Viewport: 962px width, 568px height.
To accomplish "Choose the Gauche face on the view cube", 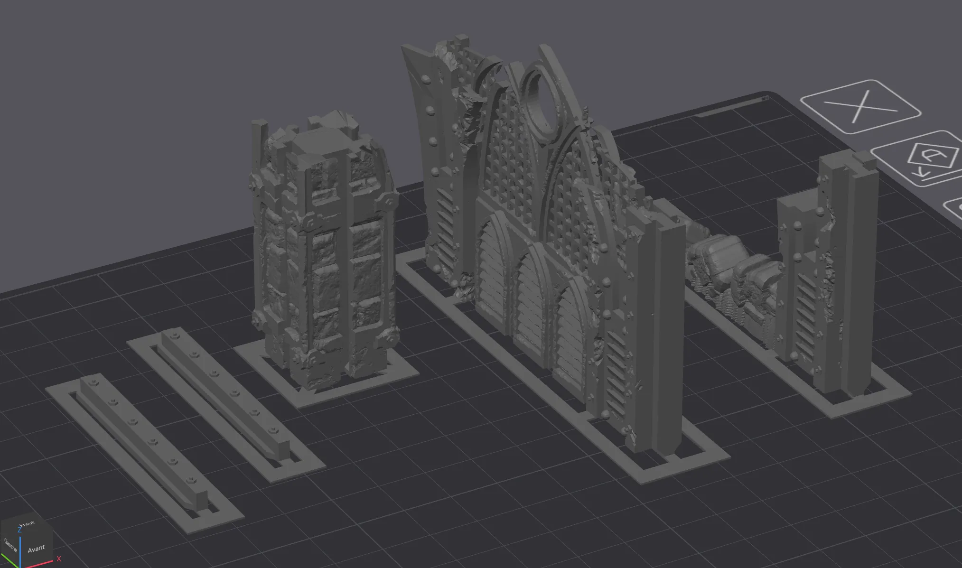I will pyautogui.click(x=10, y=546).
